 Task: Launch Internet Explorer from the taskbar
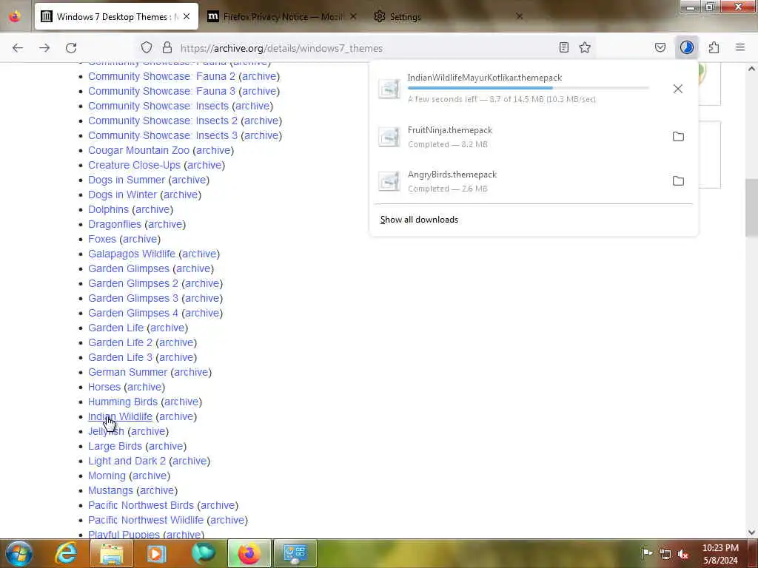[66, 553]
